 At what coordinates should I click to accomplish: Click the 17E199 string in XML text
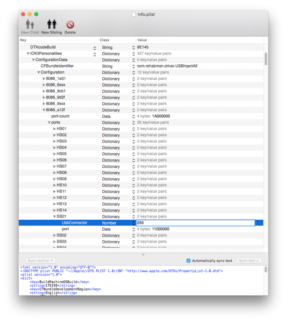pos(51,286)
